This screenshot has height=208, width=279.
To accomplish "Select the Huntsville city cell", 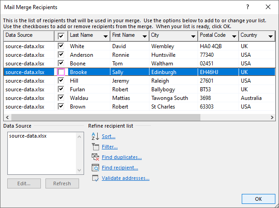I will 174,55.
